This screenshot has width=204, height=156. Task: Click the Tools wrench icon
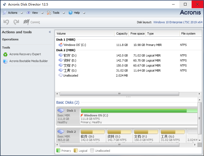(49, 13)
